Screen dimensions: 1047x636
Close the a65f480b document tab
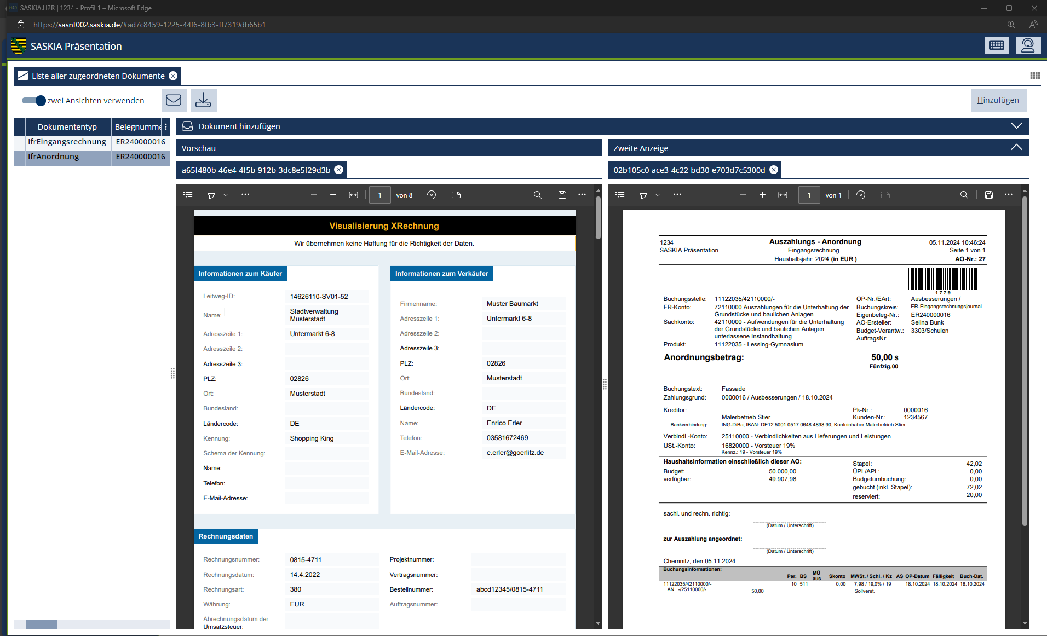coord(339,170)
